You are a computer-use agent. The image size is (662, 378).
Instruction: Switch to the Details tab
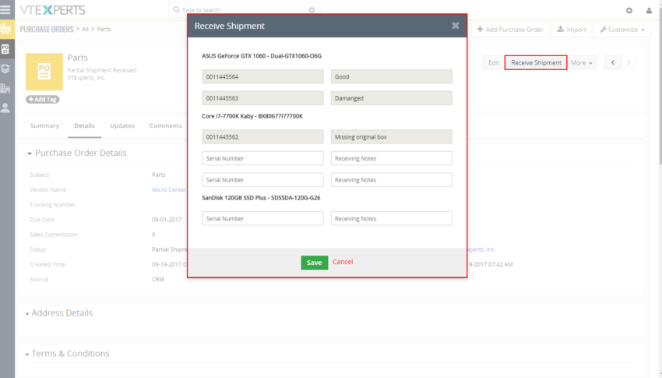point(84,125)
